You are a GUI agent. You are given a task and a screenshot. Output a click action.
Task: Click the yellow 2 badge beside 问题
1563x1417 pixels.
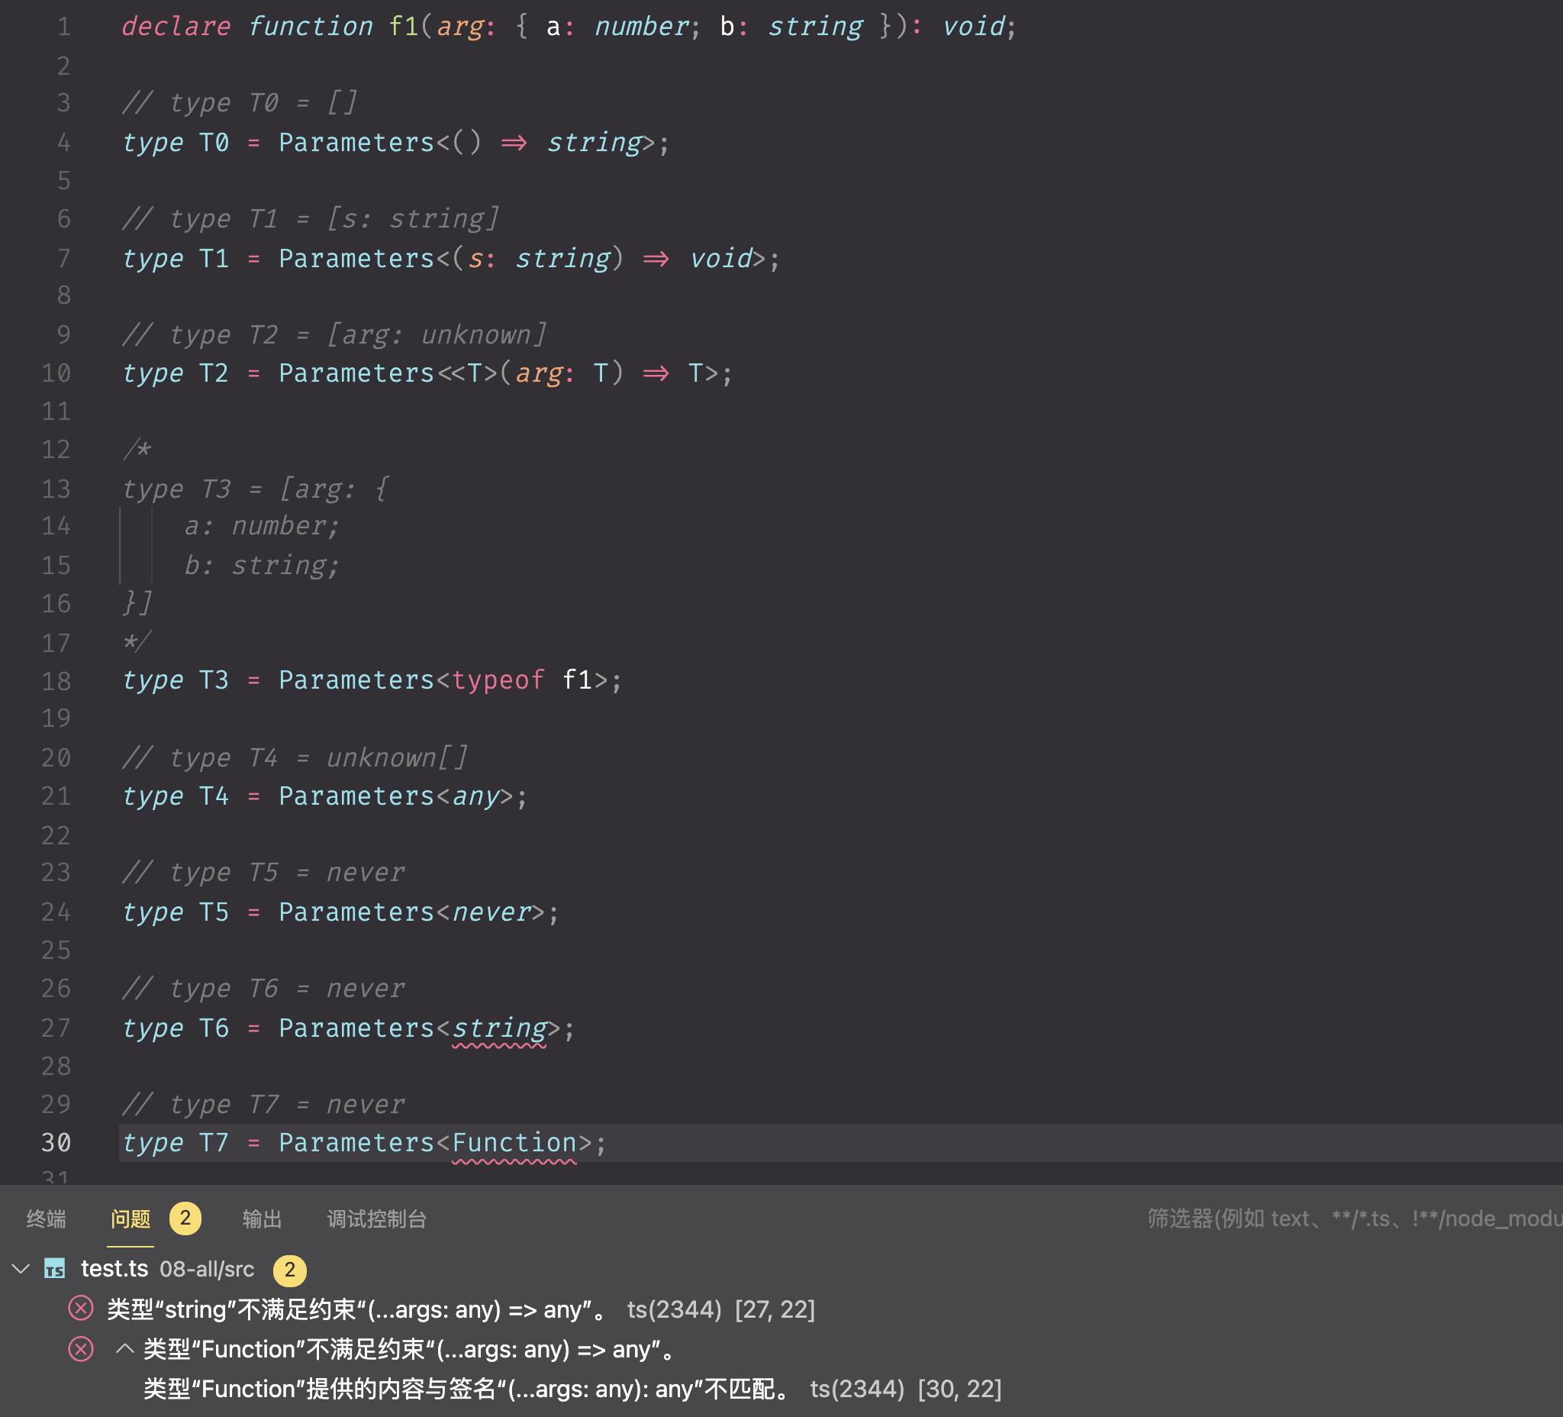(185, 1218)
